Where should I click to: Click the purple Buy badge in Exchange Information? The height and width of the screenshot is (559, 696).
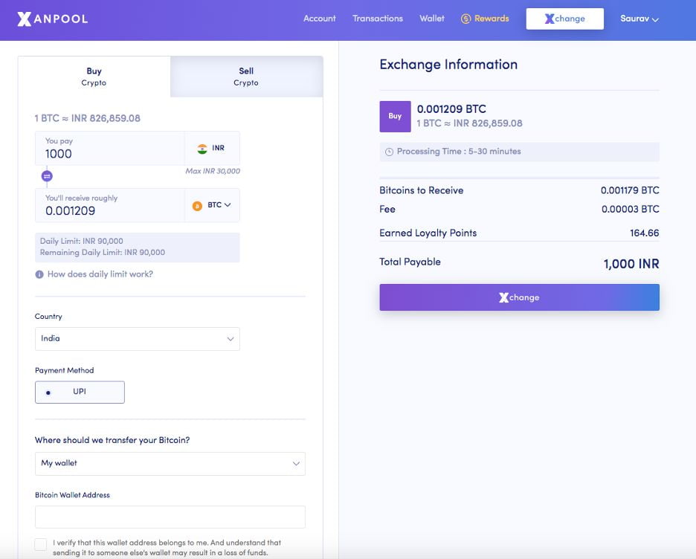[x=395, y=117]
